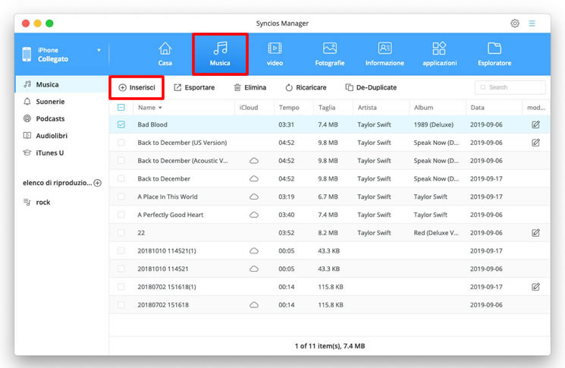
Task: Click the 115.8 KB size in 20180702 151618 row
Action: (x=331, y=304)
